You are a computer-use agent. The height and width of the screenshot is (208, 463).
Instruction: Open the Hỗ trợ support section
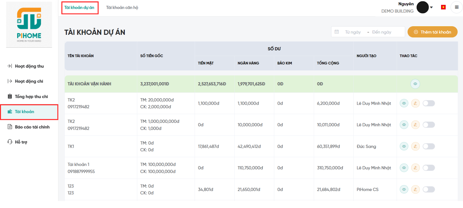21,142
